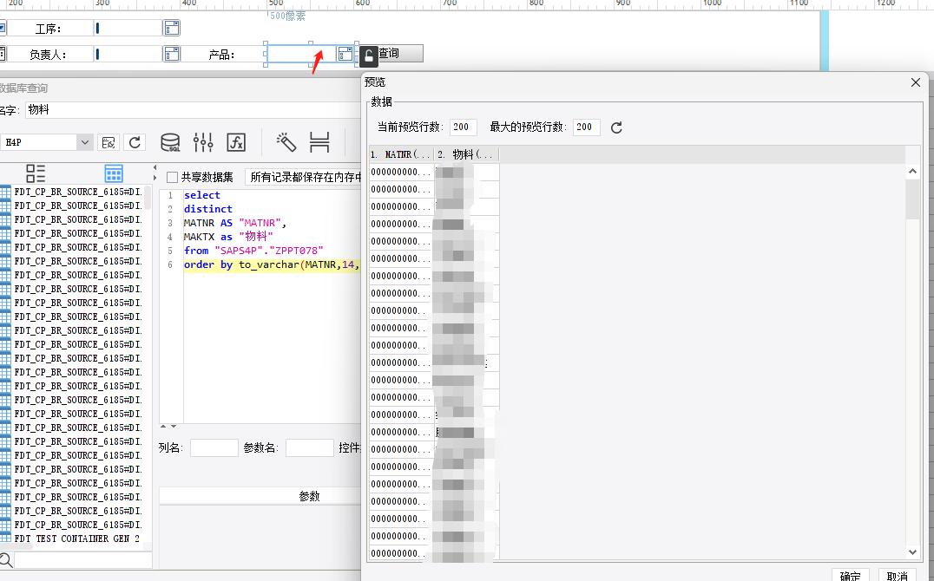The image size is (934, 581).
Task: Switch to the list view icon above tables
Action: click(36, 173)
